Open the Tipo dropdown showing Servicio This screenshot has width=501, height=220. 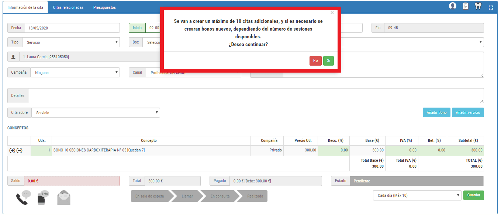71,42
